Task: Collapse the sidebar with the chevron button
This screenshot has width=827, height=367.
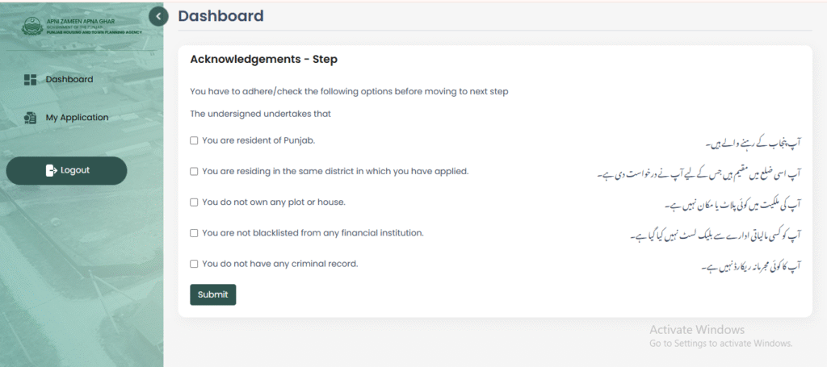Action: [158, 15]
